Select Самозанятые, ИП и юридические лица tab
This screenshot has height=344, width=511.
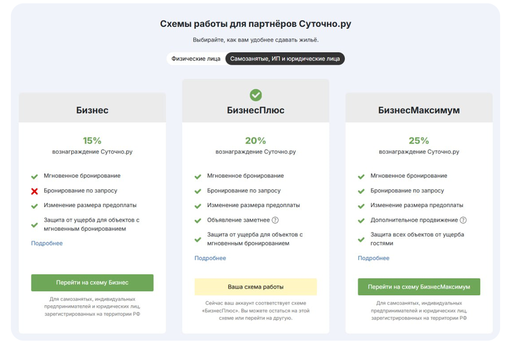(285, 59)
